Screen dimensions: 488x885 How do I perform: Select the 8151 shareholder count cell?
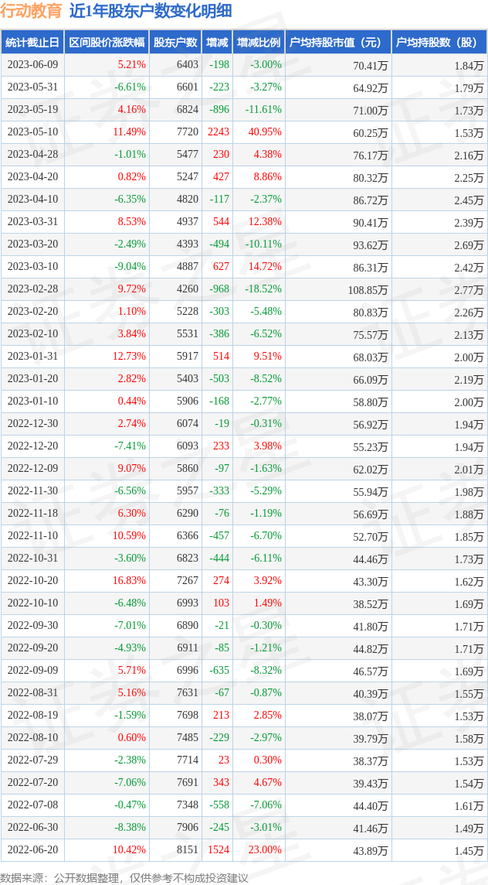[x=187, y=850]
